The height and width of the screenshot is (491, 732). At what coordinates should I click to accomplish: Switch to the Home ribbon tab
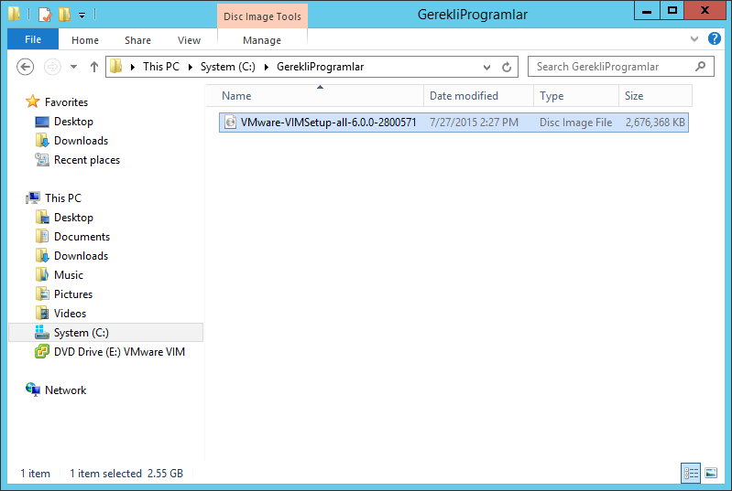coord(85,40)
